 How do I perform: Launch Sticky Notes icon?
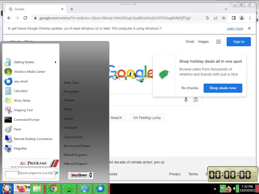tap(8, 101)
